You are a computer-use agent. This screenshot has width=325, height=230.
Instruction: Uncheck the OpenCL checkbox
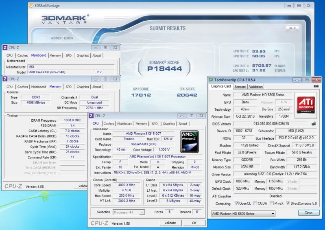tap(237, 204)
